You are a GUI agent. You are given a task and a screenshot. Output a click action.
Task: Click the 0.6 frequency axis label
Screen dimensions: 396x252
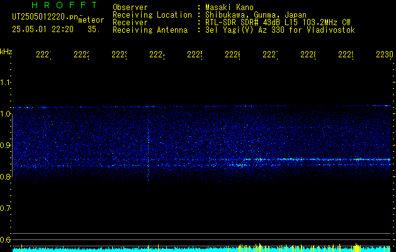[5, 239]
